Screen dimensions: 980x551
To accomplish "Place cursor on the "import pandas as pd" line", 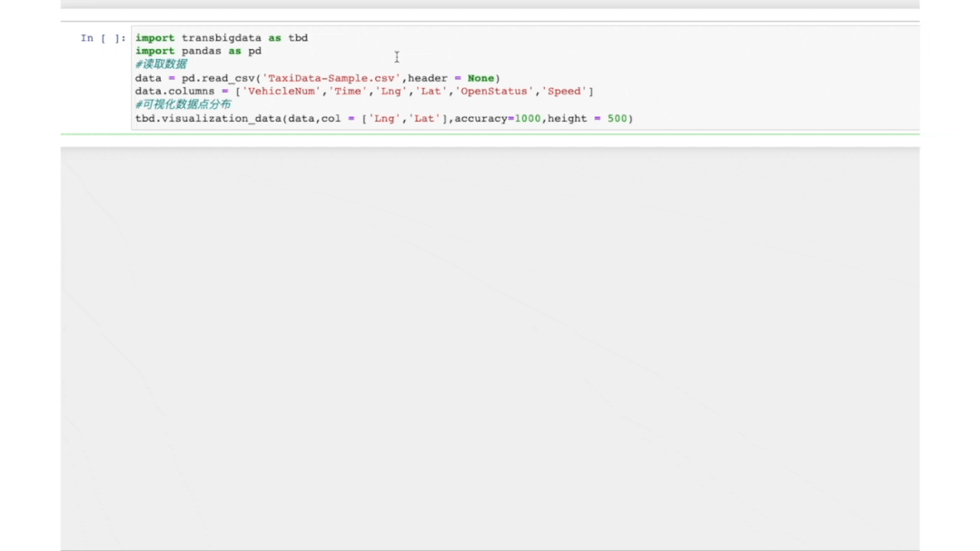I will (198, 51).
